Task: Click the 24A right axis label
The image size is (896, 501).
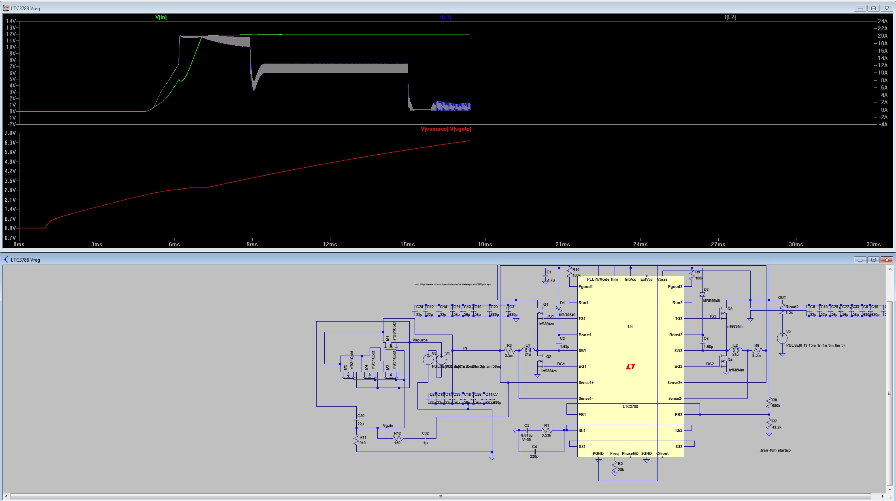Action: [x=882, y=21]
